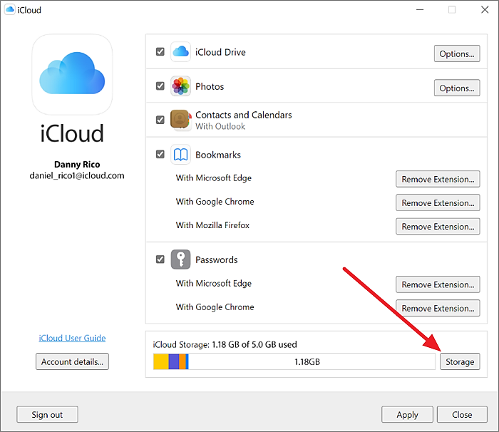Viewport: 499px width, 432px height.
Task: Click the Storage button
Action: click(460, 361)
